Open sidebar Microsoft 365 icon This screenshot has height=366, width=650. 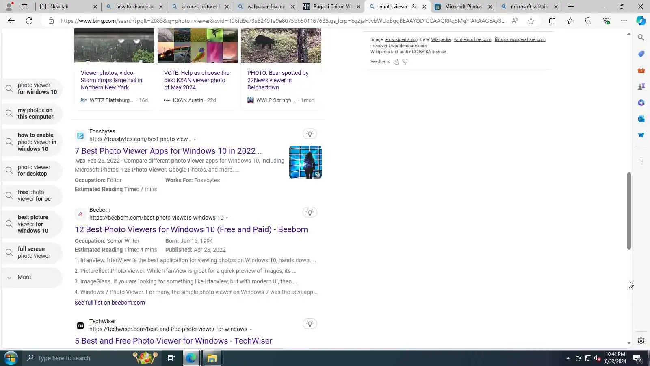click(641, 102)
